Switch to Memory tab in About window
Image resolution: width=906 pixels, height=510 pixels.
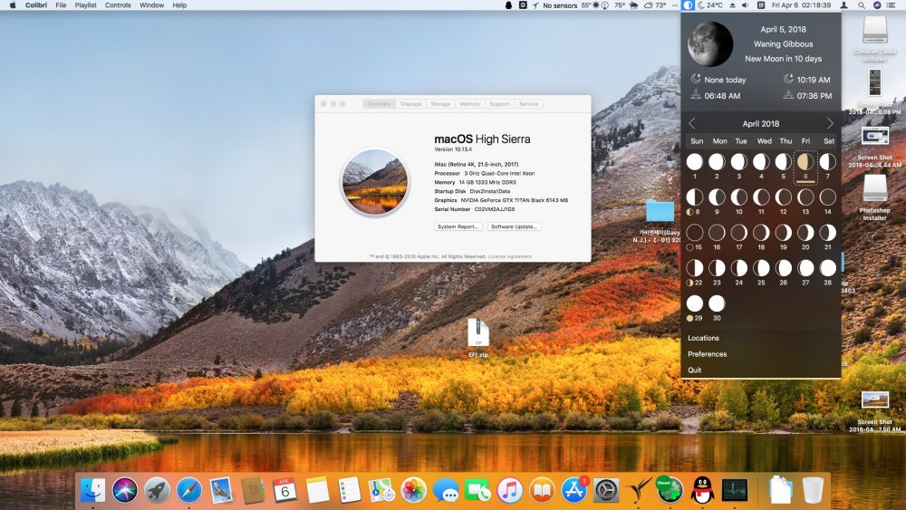click(469, 104)
